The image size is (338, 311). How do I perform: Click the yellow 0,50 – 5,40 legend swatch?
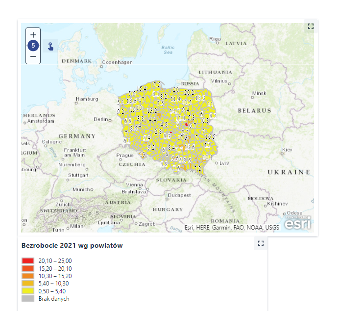(x=28, y=291)
